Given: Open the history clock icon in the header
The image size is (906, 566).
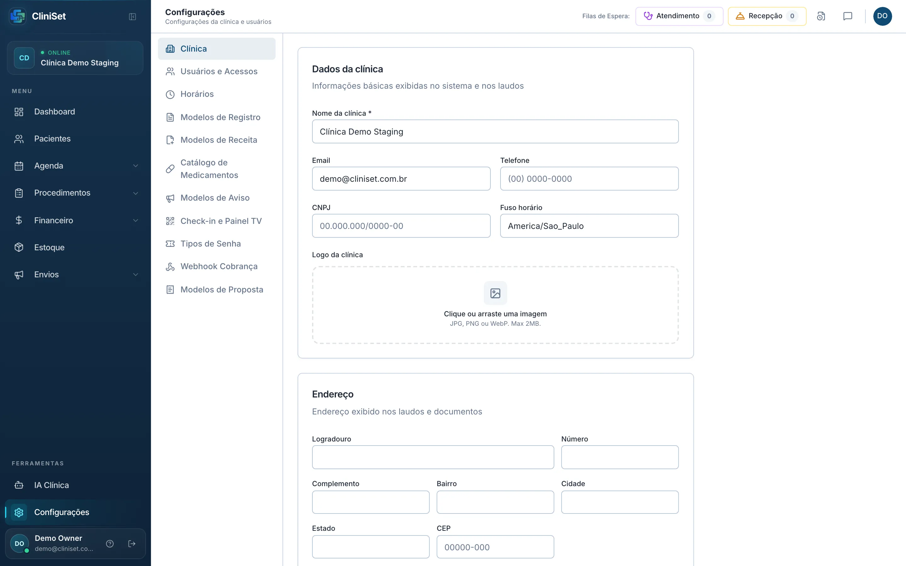Looking at the screenshot, I should [821, 16].
